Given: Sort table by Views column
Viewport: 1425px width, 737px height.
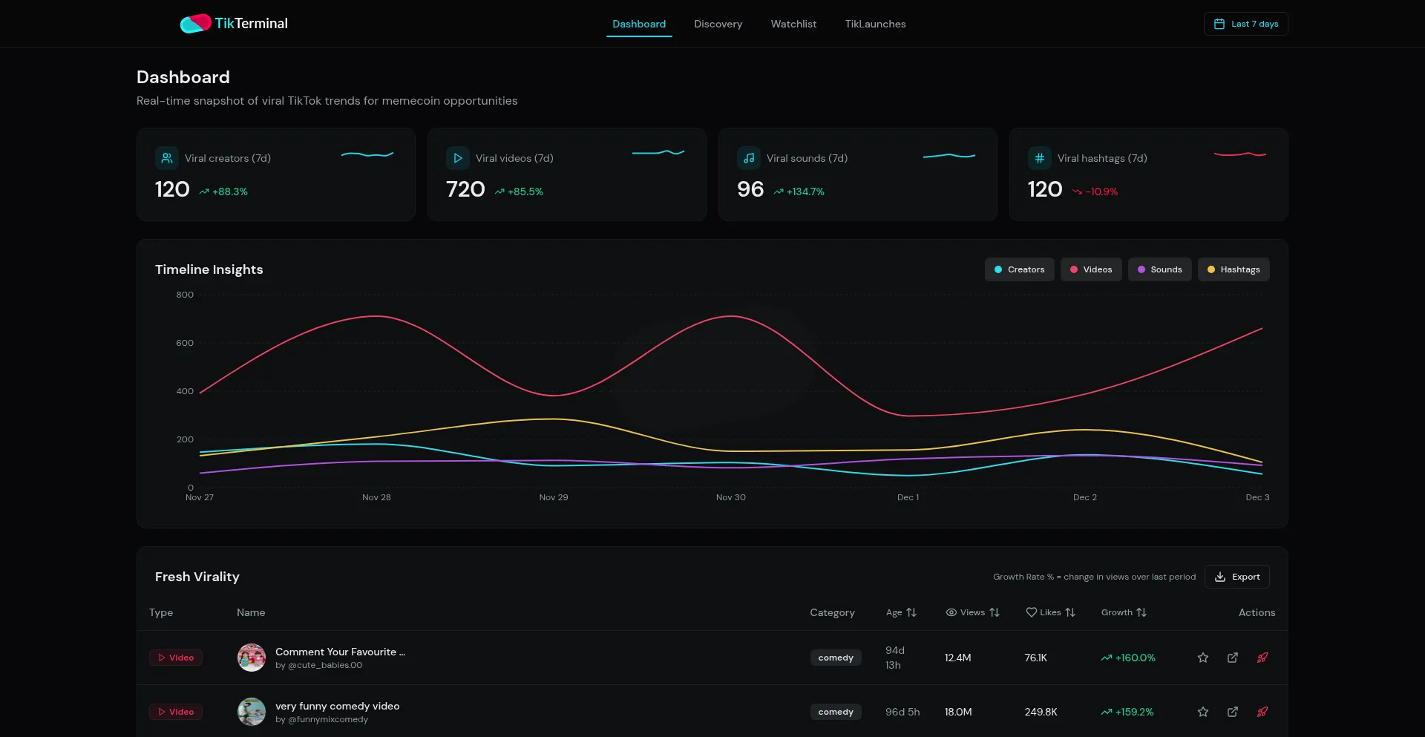Looking at the screenshot, I should pos(972,612).
